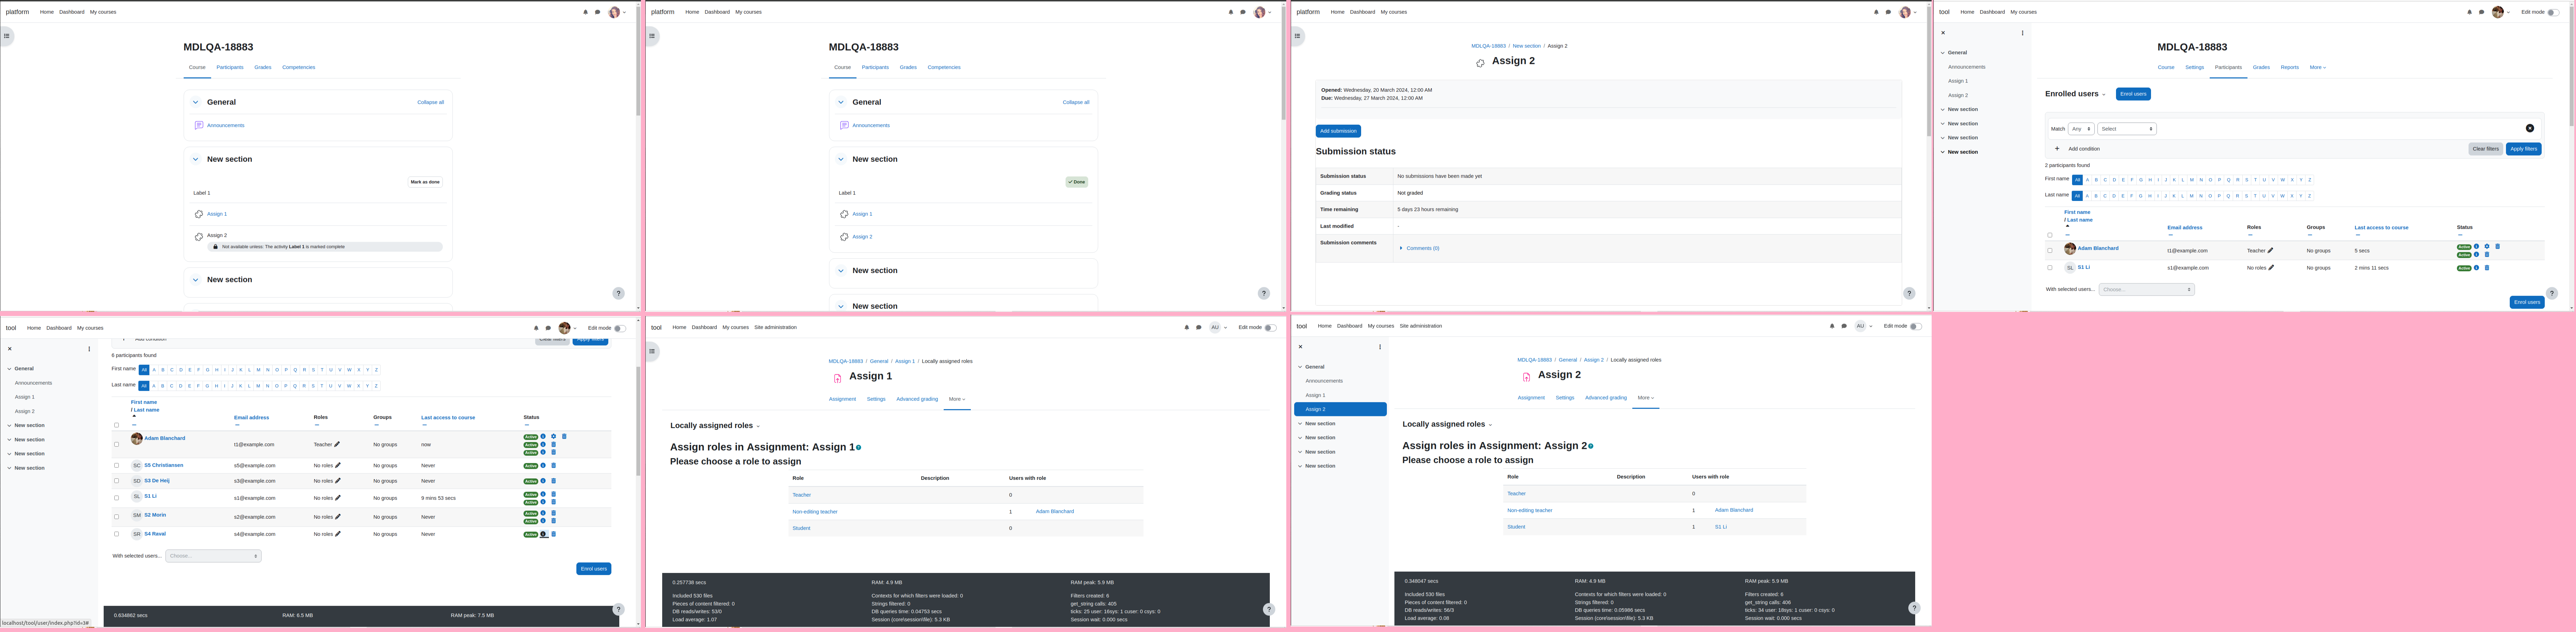
Task: Open Advanced grading tab in Assign 1 roles window
Action: [917, 399]
